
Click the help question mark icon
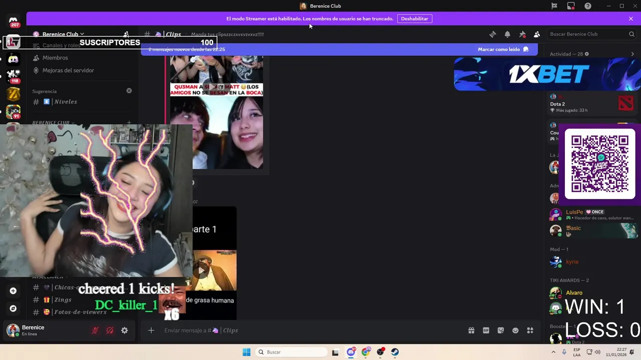[588, 6]
